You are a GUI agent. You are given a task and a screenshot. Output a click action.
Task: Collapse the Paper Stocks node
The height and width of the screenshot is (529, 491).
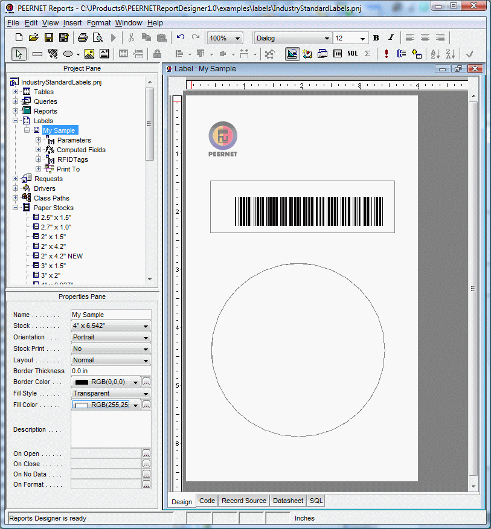(15, 208)
